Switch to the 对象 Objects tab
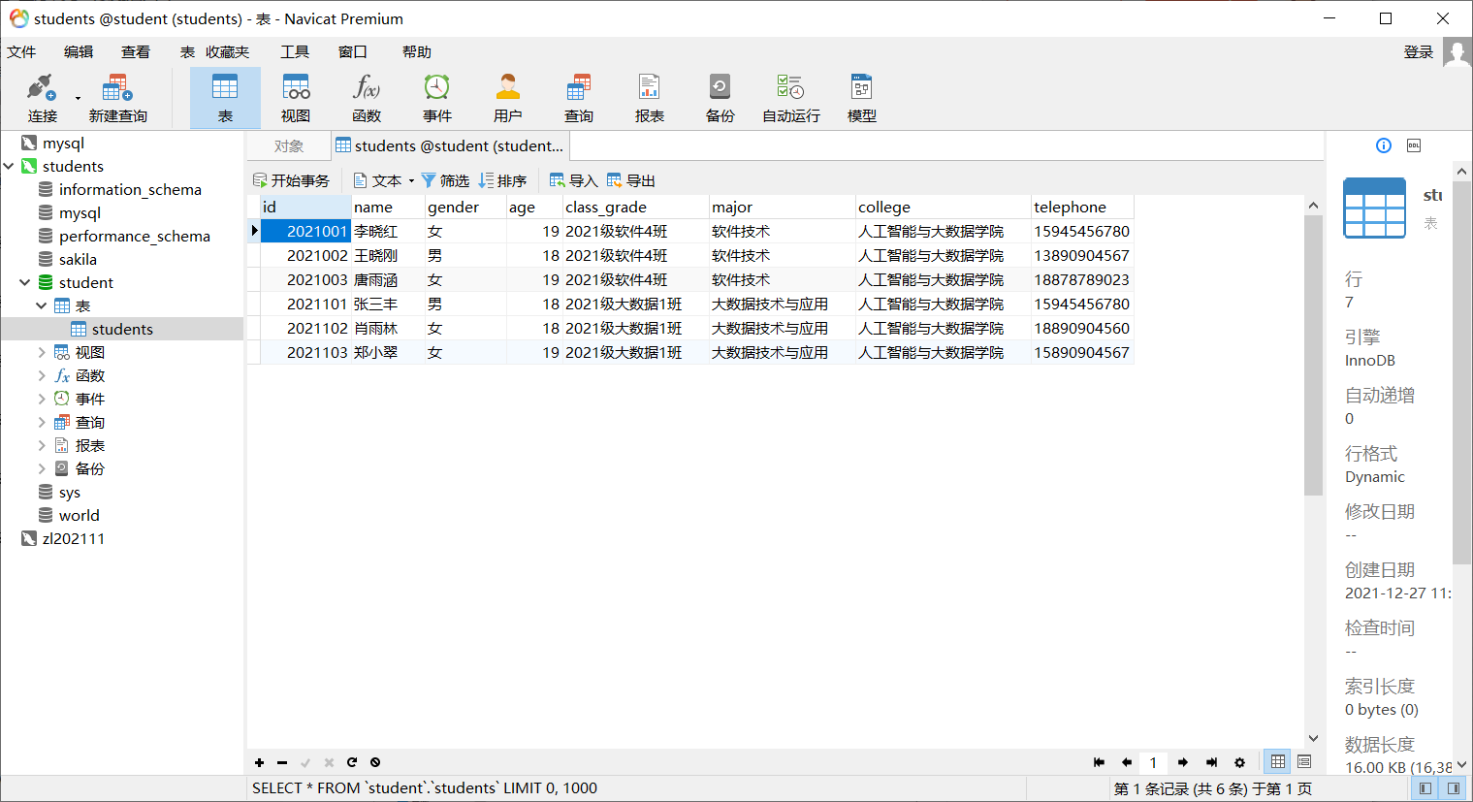The height and width of the screenshot is (802, 1473). pyautogui.click(x=289, y=145)
